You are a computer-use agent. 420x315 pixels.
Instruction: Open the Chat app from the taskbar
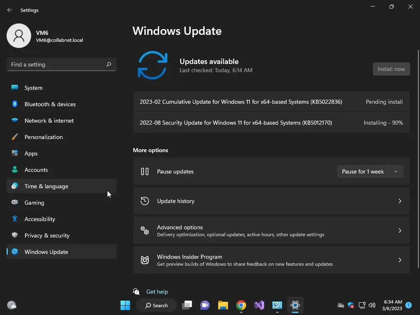click(x=205, y=305)
